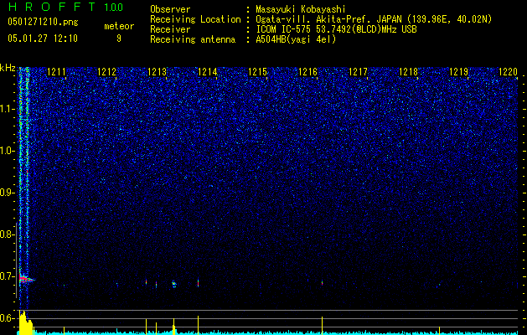Screen dimensions: 527x335
Task: Click the 1214 time marker
Action: [208, 72]
